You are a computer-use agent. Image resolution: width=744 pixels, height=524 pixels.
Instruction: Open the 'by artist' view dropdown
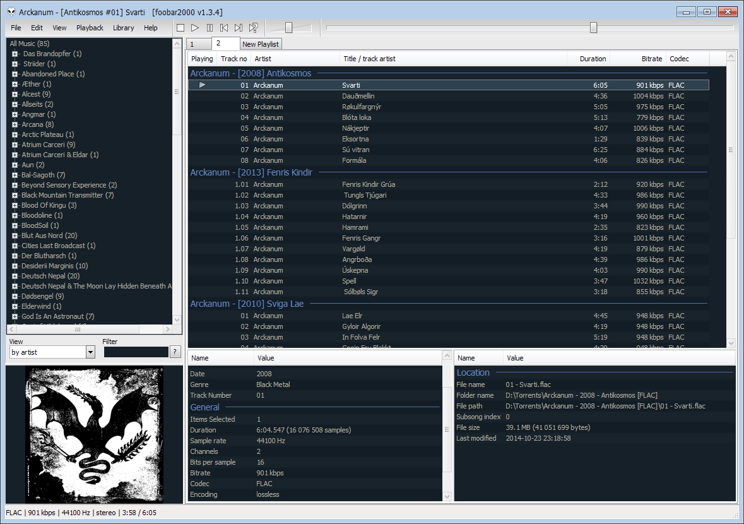[90, 352]
